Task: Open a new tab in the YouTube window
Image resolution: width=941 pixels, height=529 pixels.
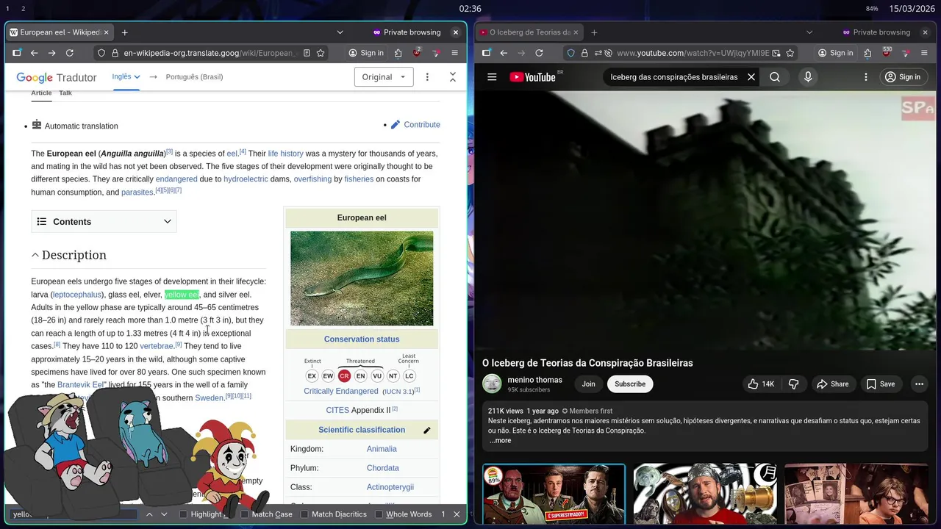Action: point(594,32)
